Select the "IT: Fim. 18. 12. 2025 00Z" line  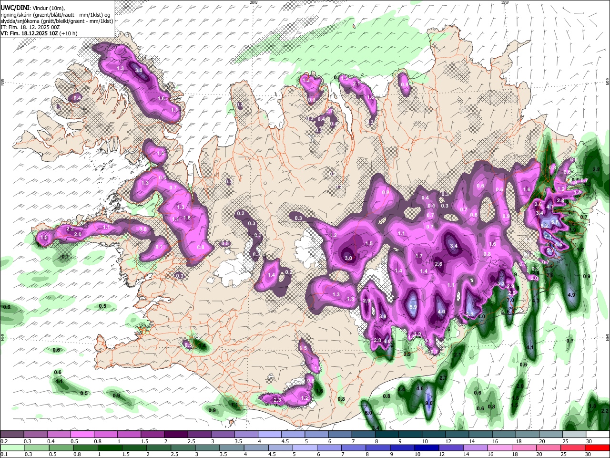coord(30,27)
